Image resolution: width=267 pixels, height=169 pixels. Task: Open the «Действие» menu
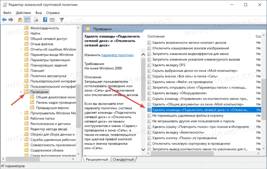coord(23,13)
